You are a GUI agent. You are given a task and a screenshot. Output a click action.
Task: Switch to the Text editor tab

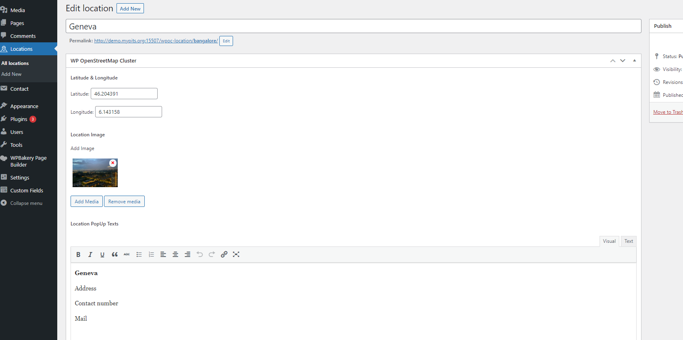[629, 241]
